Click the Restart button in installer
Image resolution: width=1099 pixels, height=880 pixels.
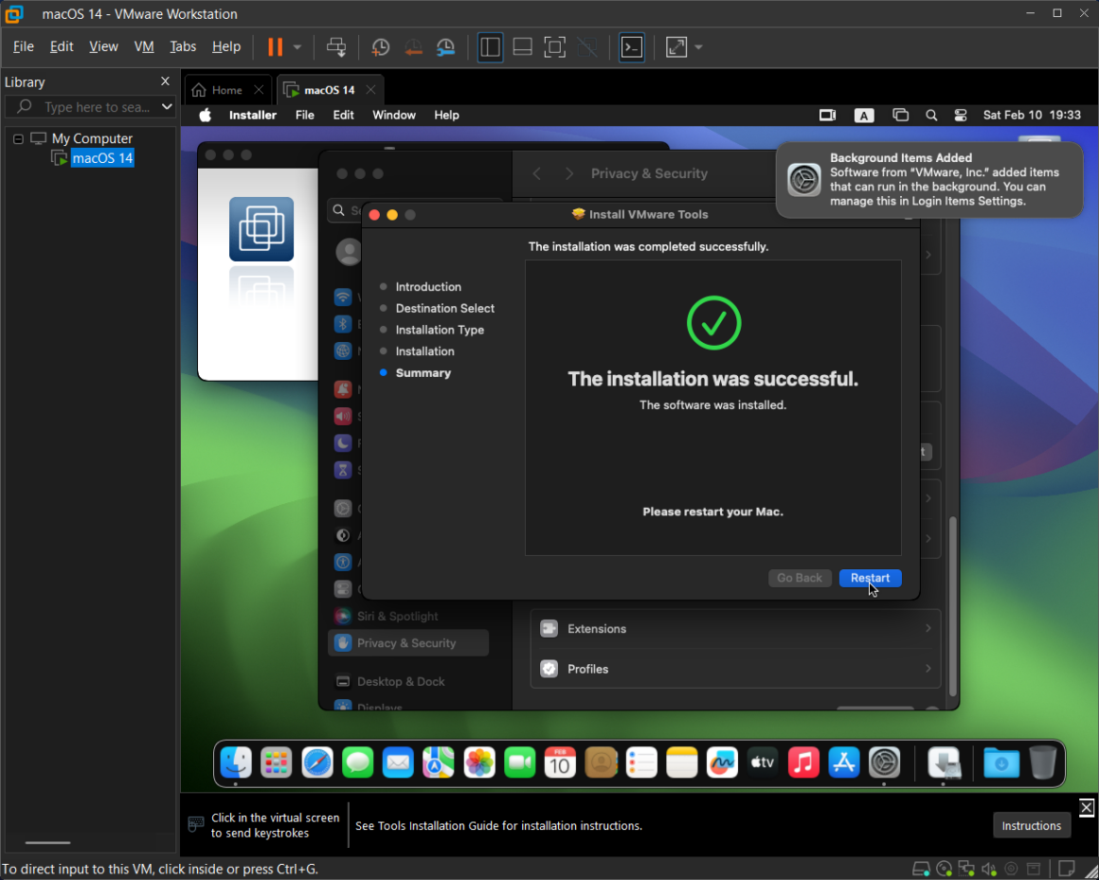point(870,578)
